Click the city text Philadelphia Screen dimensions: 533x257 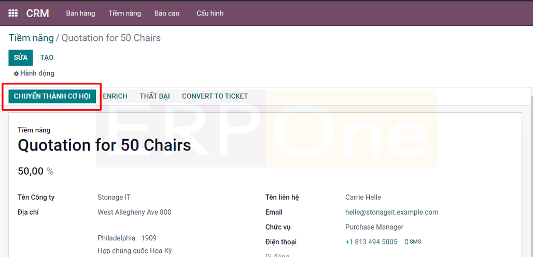(x=116, y=238)
